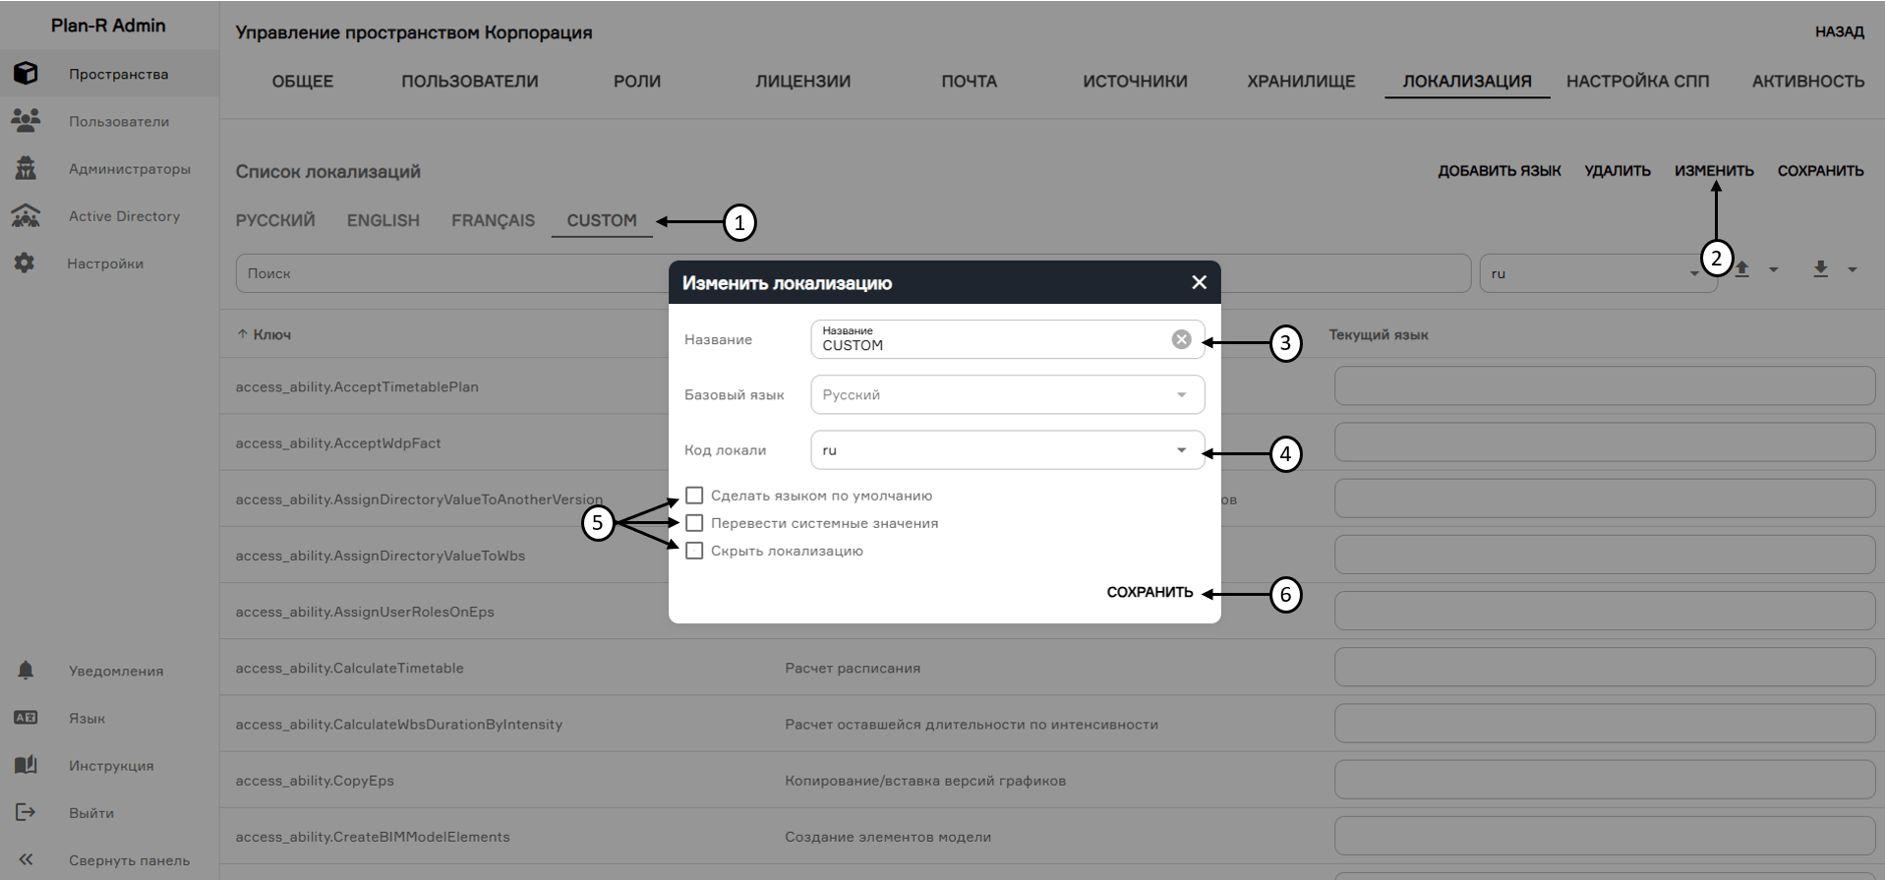This screenshot has height=881, width=1885.
Task: Select the ENGLISH localization tab
Action: coord(383,220)
